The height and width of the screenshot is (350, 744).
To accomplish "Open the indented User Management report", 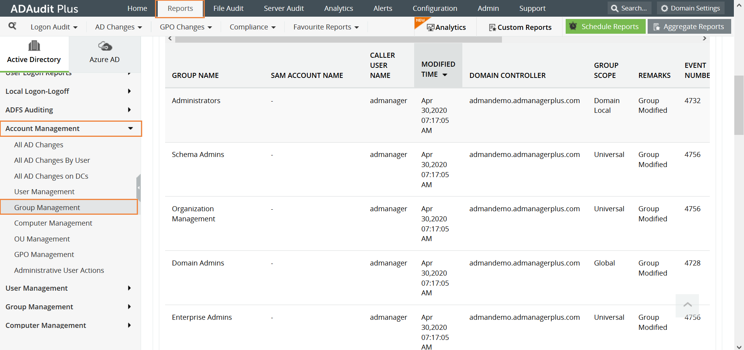I will 44,191.
